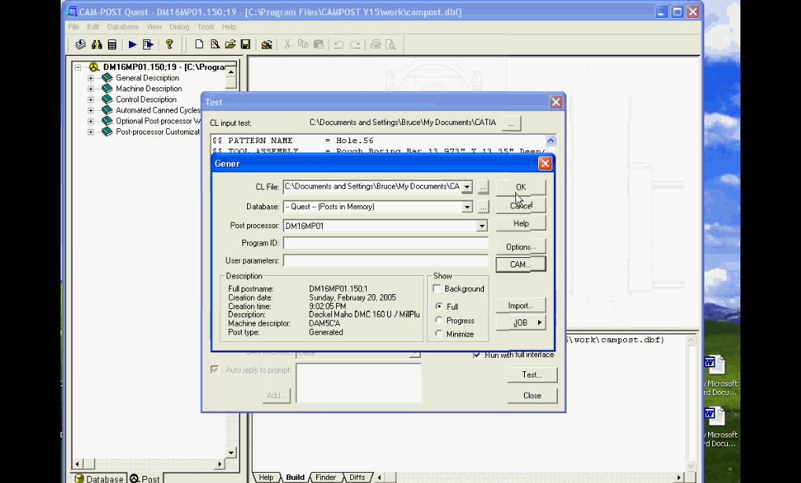Click the document with blue arrow icon
The image size is (801, 483).
click(148, 44)
